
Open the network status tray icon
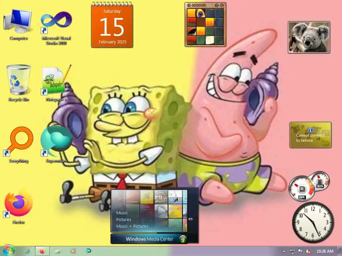click(292, 251)
